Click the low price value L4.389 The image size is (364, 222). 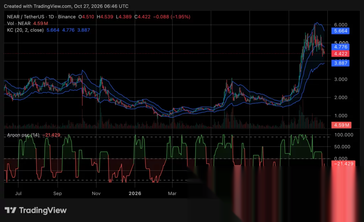point(124,17)
